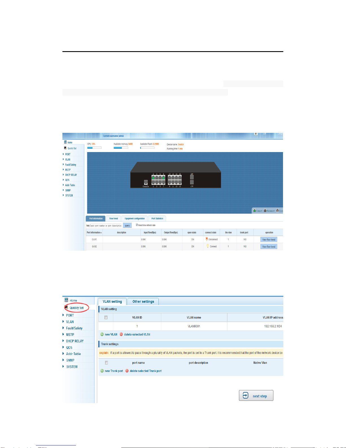Click the Quickly Set icon in the dashboard view sidebar
Screen dimensions: 346x448
[65, 148]
